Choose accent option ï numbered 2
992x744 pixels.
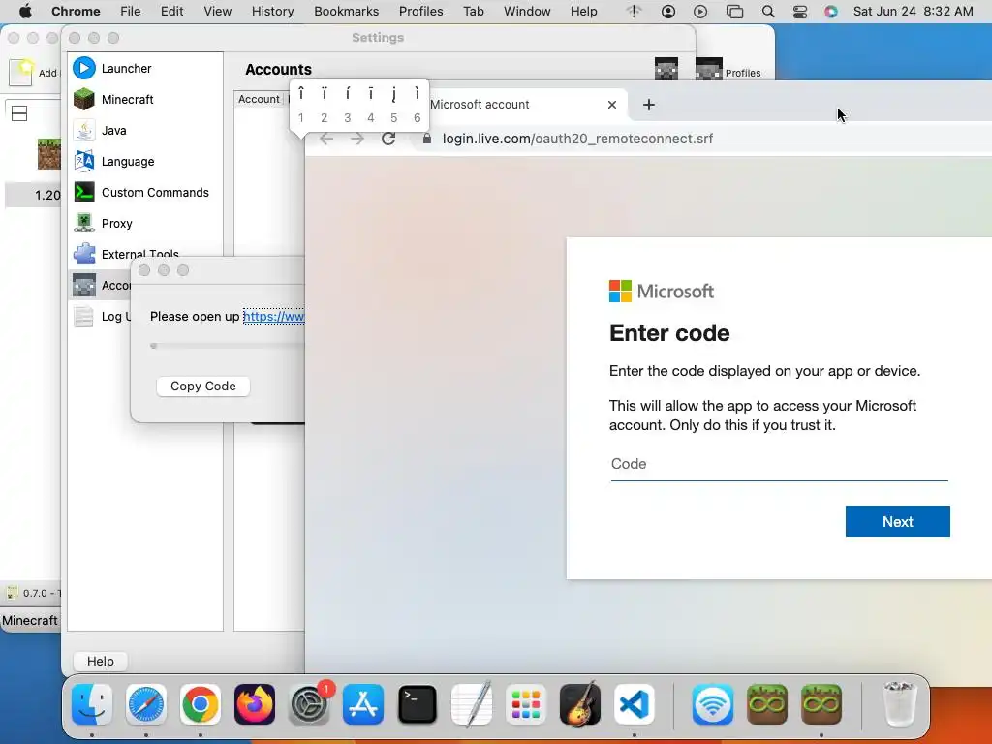pyautogui.click(x=324, y=105)
